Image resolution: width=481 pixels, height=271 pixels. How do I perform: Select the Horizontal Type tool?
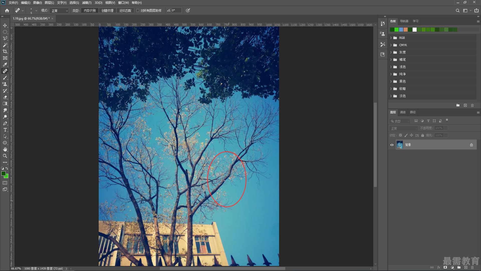click(5, 130)
